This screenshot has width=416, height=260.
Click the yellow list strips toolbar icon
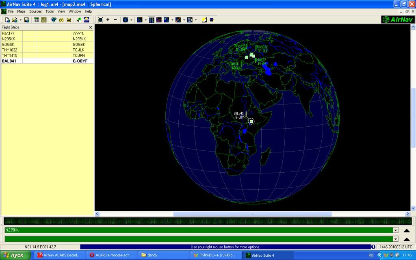coord(44,20)
